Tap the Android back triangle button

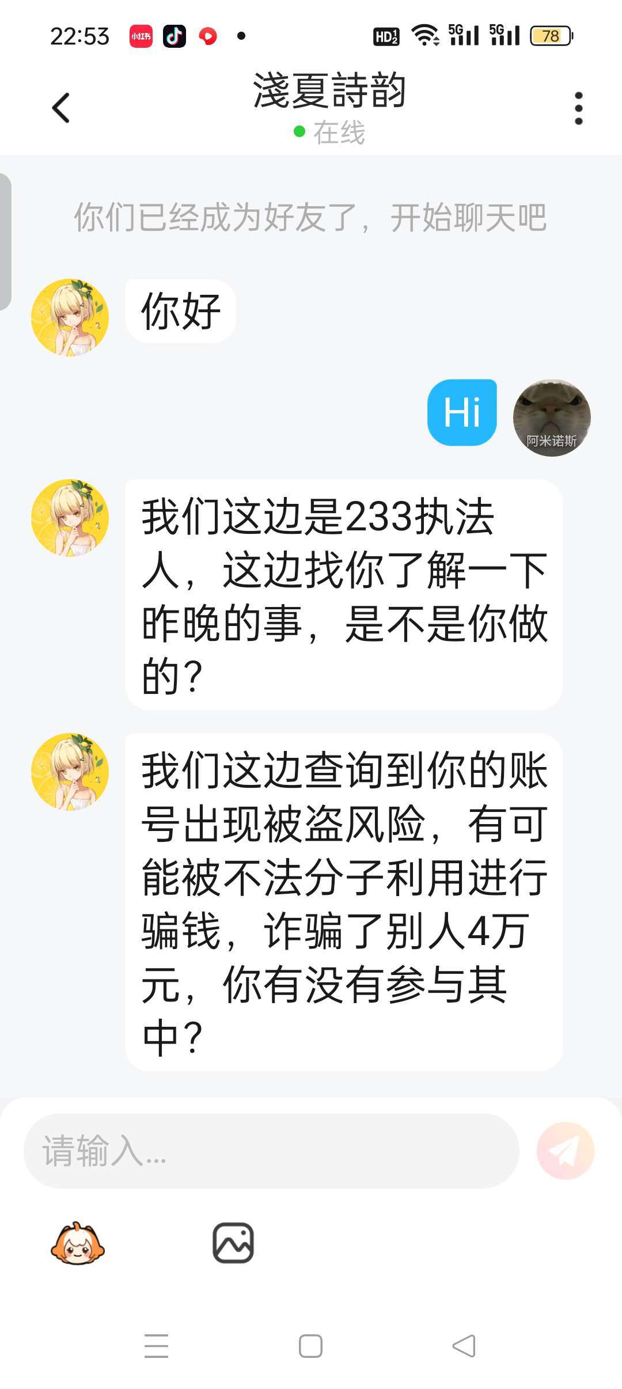point(464,1346)
